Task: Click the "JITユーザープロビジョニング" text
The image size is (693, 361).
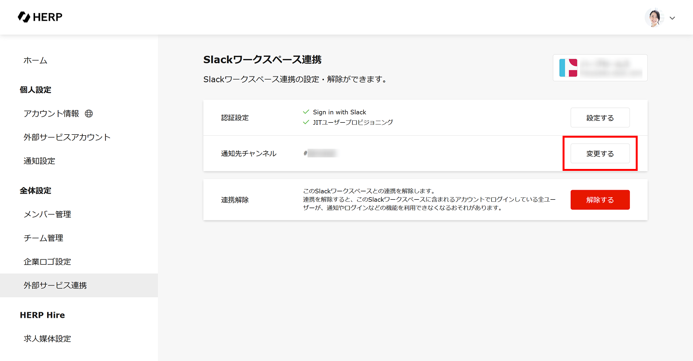Action: 353,122
